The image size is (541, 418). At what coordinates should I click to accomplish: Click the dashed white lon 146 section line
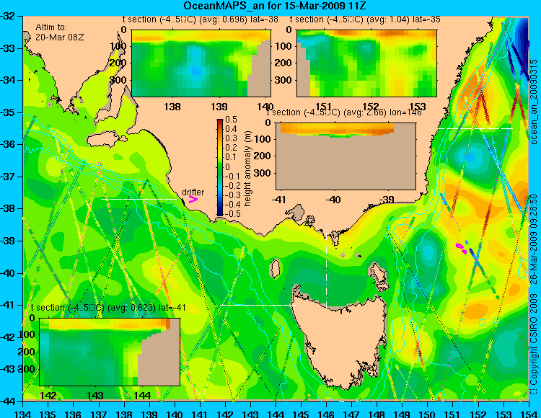(x=326, y=266)
